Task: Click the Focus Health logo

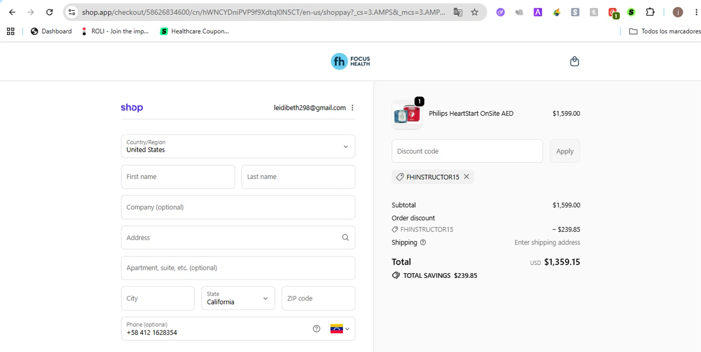Action: (x=350, y=61)
